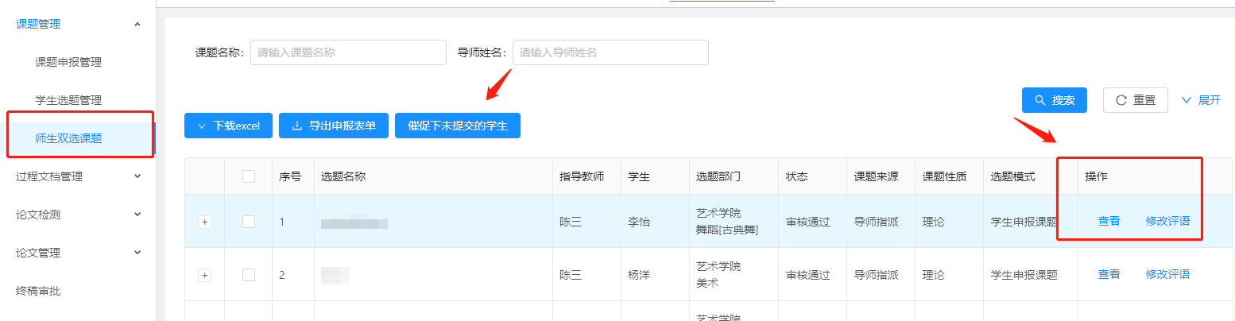
Task: Click 修改评语 for 杨洋's row
Action: [x=1167, y=275]
